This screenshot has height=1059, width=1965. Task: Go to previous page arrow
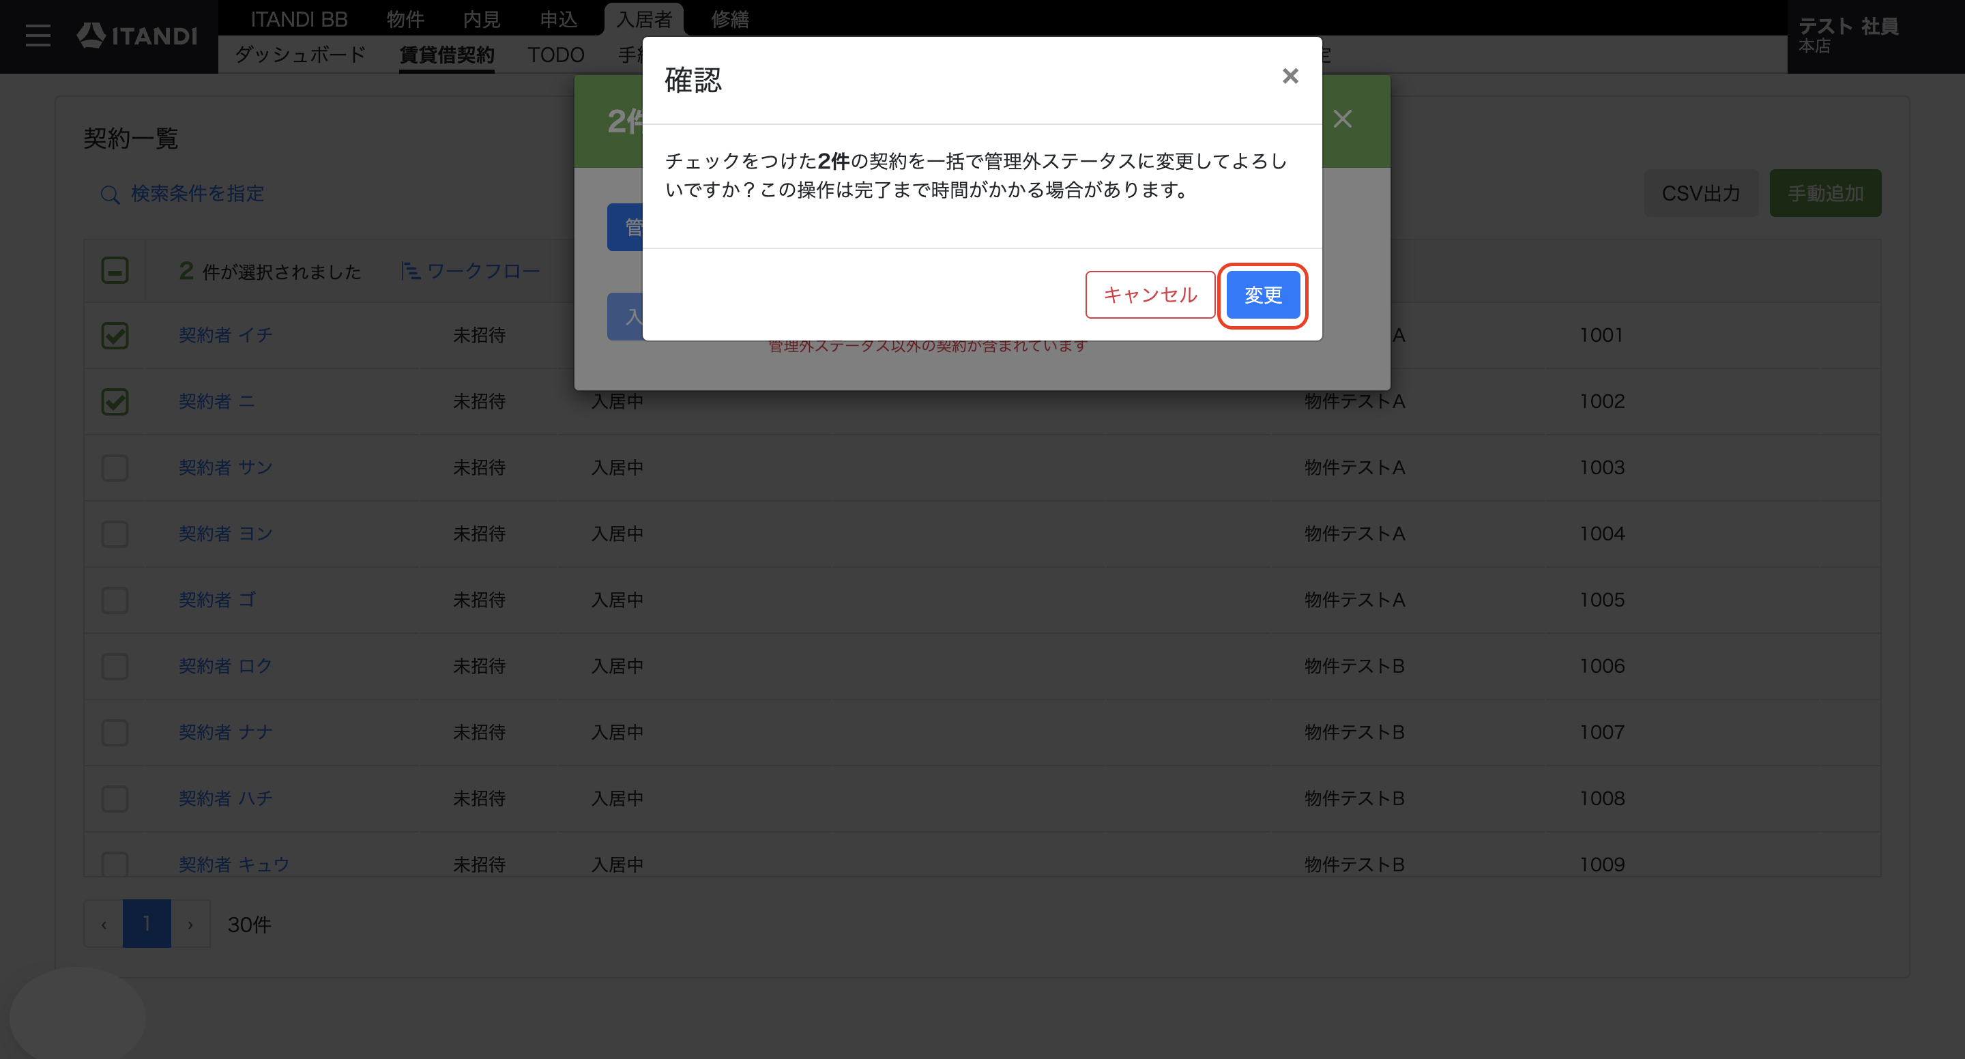(x=104, y=924)
